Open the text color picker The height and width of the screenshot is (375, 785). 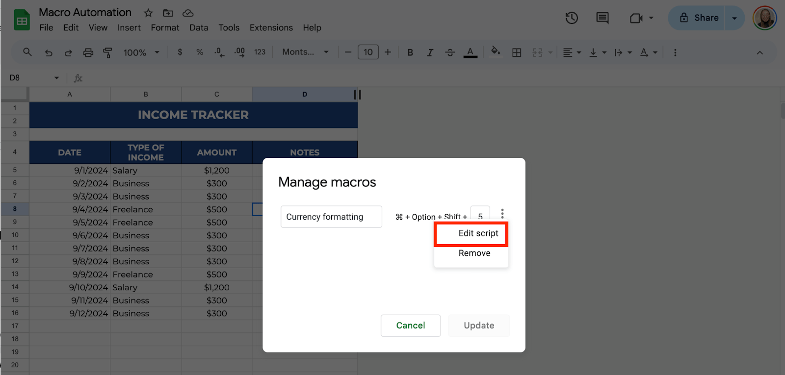tap(470, 52)
